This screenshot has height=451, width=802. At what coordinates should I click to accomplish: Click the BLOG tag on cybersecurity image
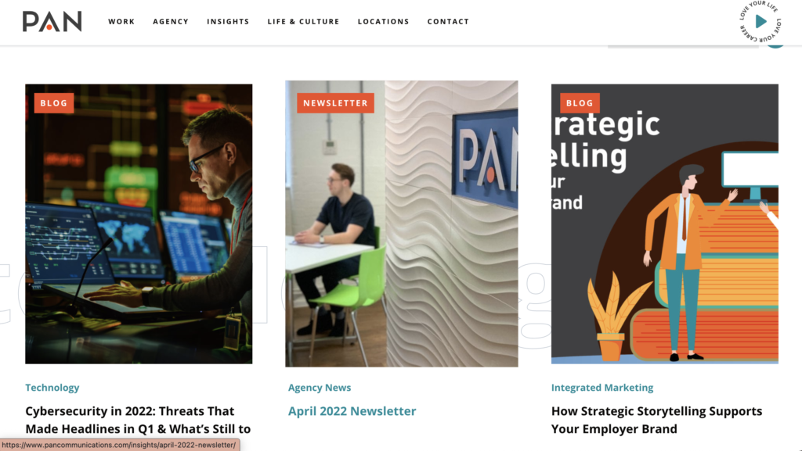click(54, 103)
